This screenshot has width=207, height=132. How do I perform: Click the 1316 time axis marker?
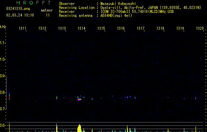click(x=121, y=28)
